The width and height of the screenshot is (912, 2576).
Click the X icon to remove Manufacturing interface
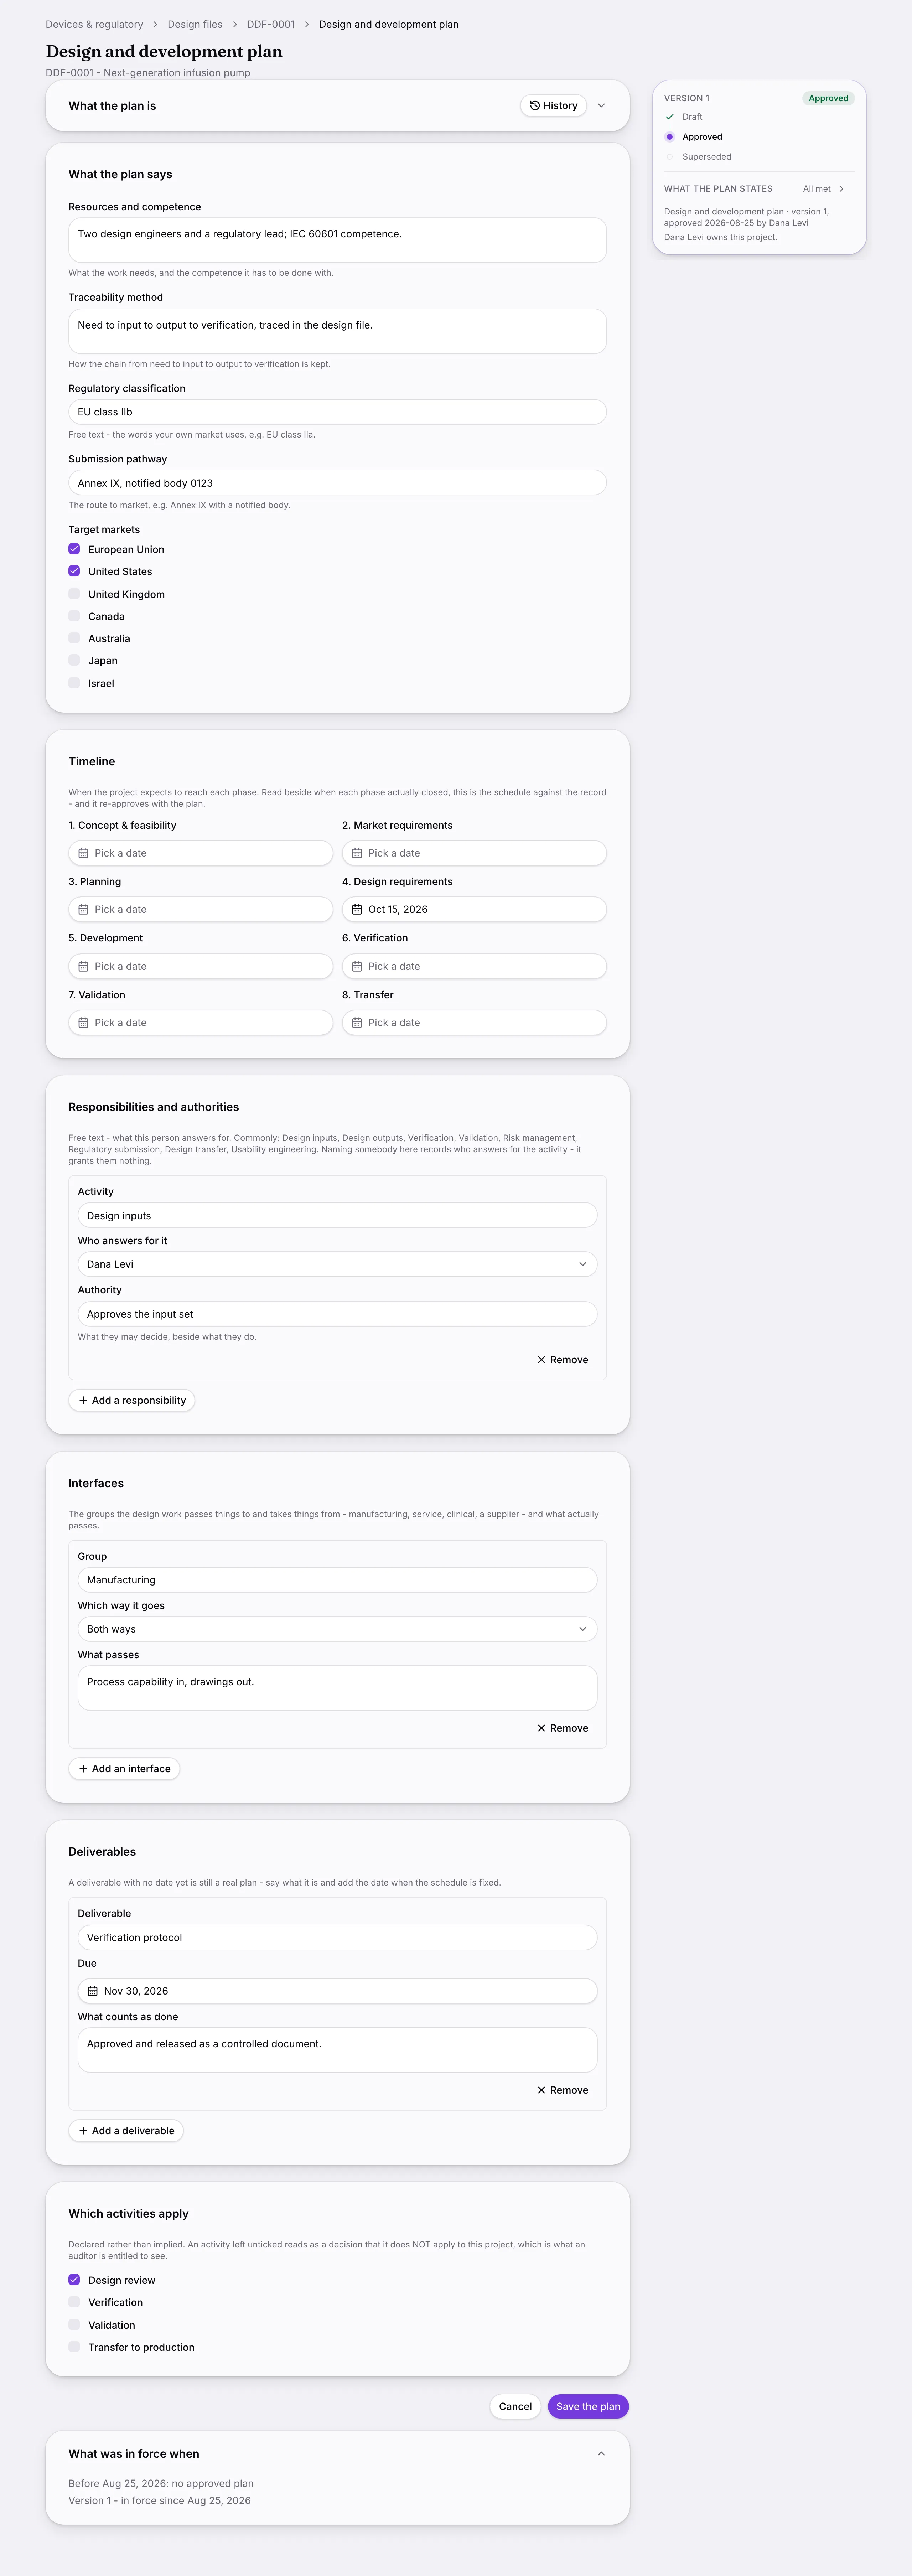tap(541, 1728)
